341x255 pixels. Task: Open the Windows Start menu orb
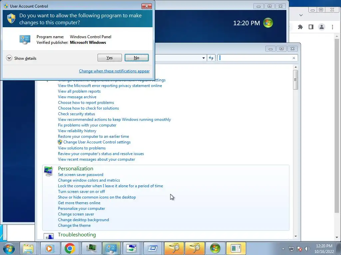(x=9, y=248)
